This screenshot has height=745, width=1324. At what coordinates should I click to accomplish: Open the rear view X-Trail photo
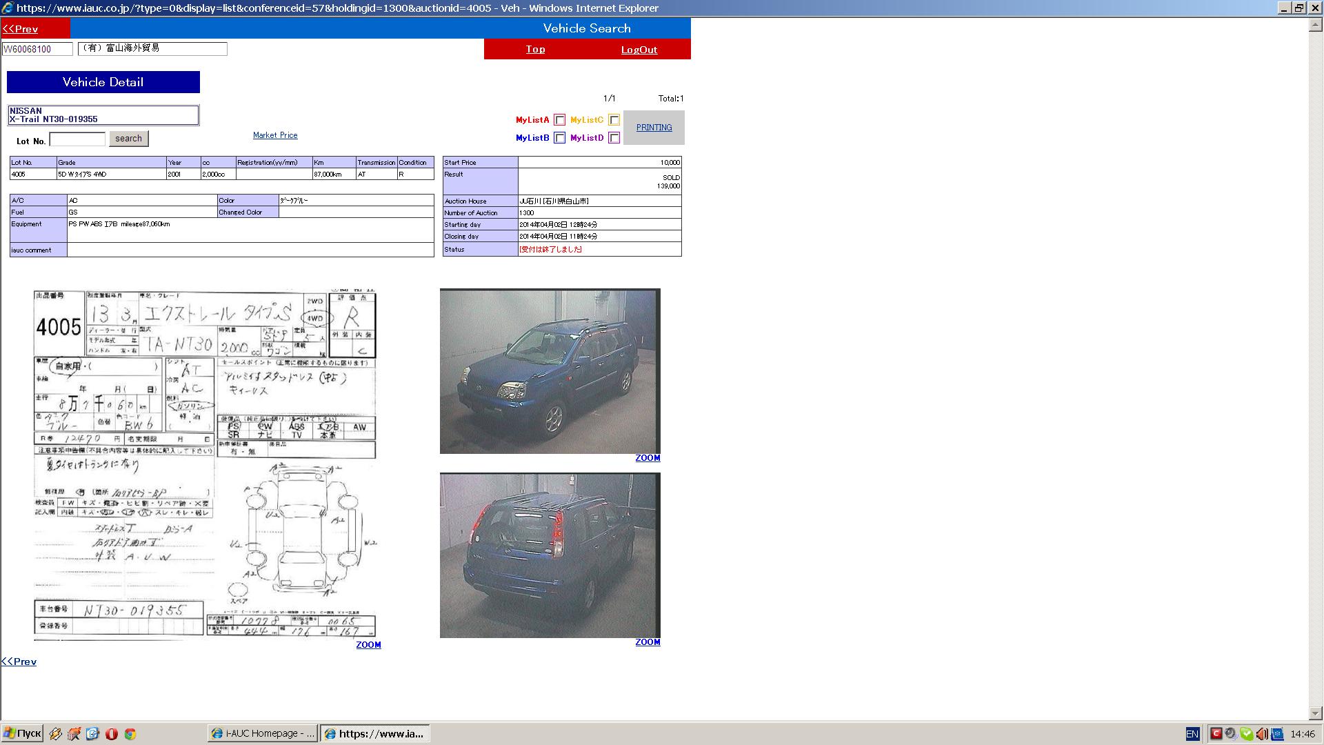click(550, 555)
